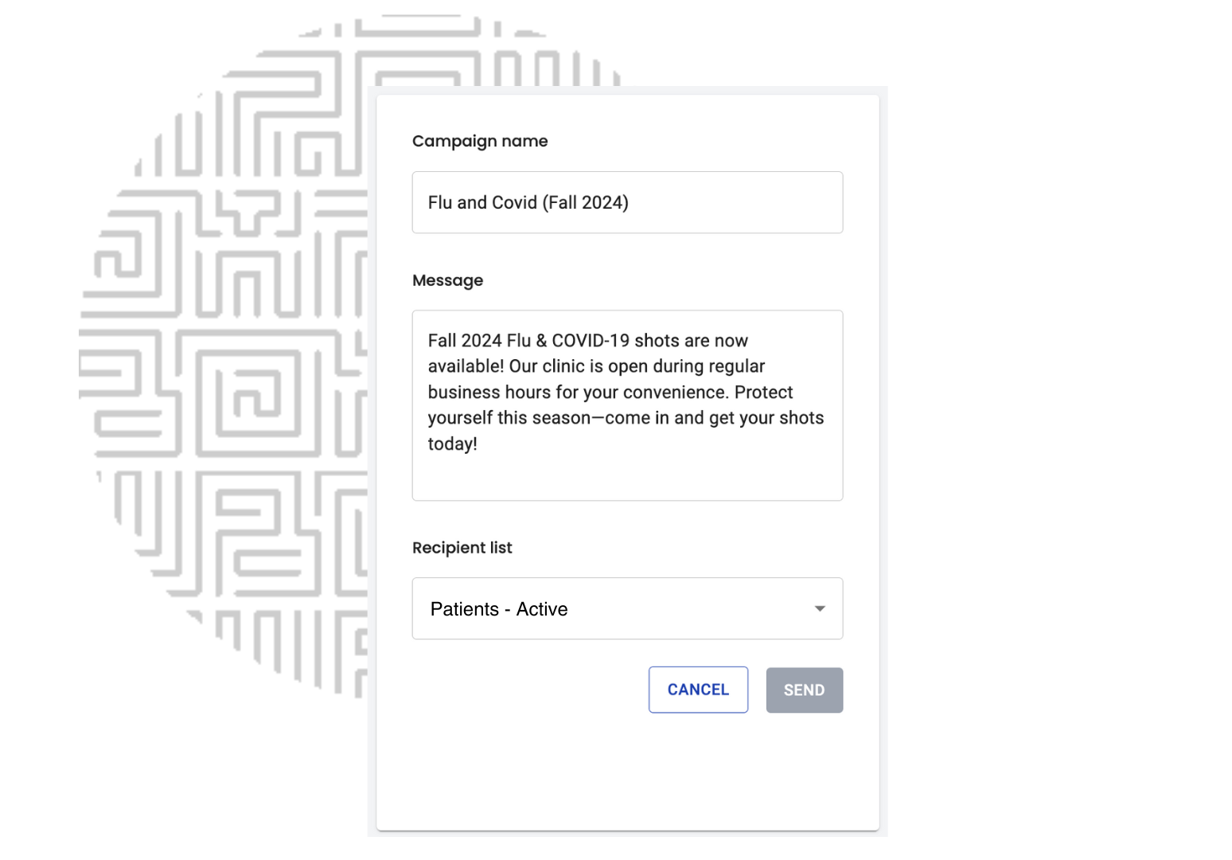Click the dropdown arrow caret icon
The image size is (1232, 860).
tap(819, 609)
